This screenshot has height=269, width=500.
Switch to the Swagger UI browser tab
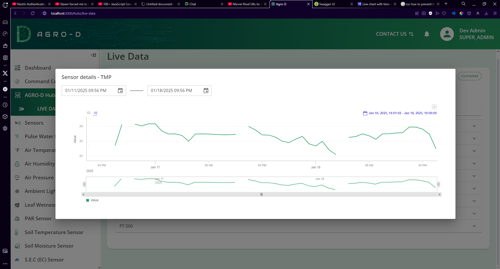[x=328, y=4]
